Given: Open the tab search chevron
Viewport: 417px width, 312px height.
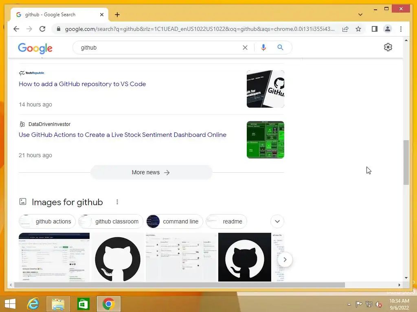Looking at the screenshot, I should pos(360,15).
